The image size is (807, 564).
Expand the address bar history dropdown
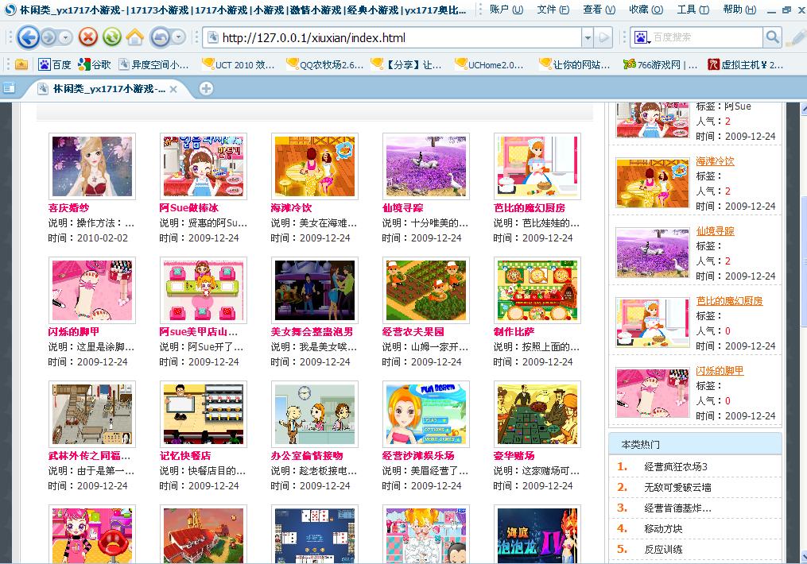coord(588,37)
